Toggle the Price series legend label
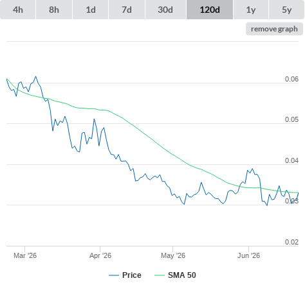Viewport: 305px width, 292px height. tap(132, 275)
